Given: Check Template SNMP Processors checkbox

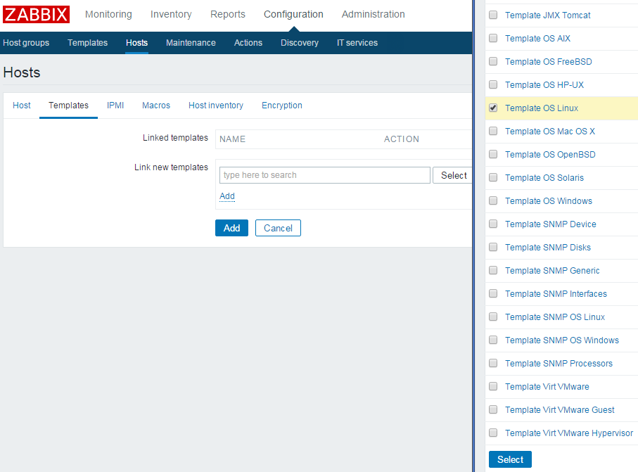Looking at the screenshot, I should click(493, 363).
